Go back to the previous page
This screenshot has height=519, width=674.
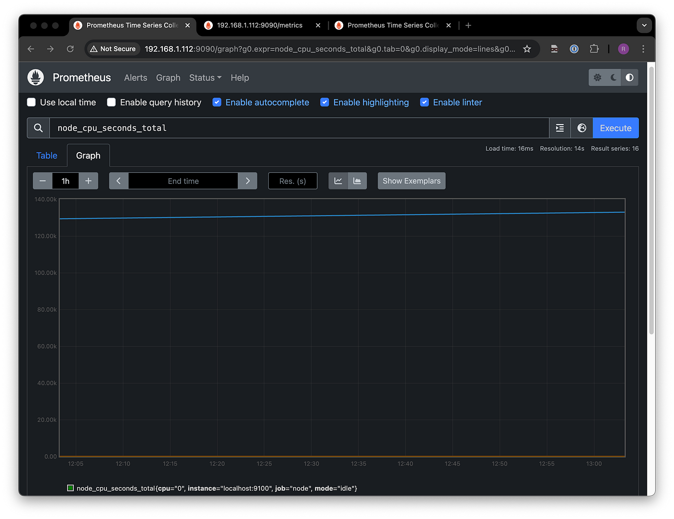click(31, 49)
